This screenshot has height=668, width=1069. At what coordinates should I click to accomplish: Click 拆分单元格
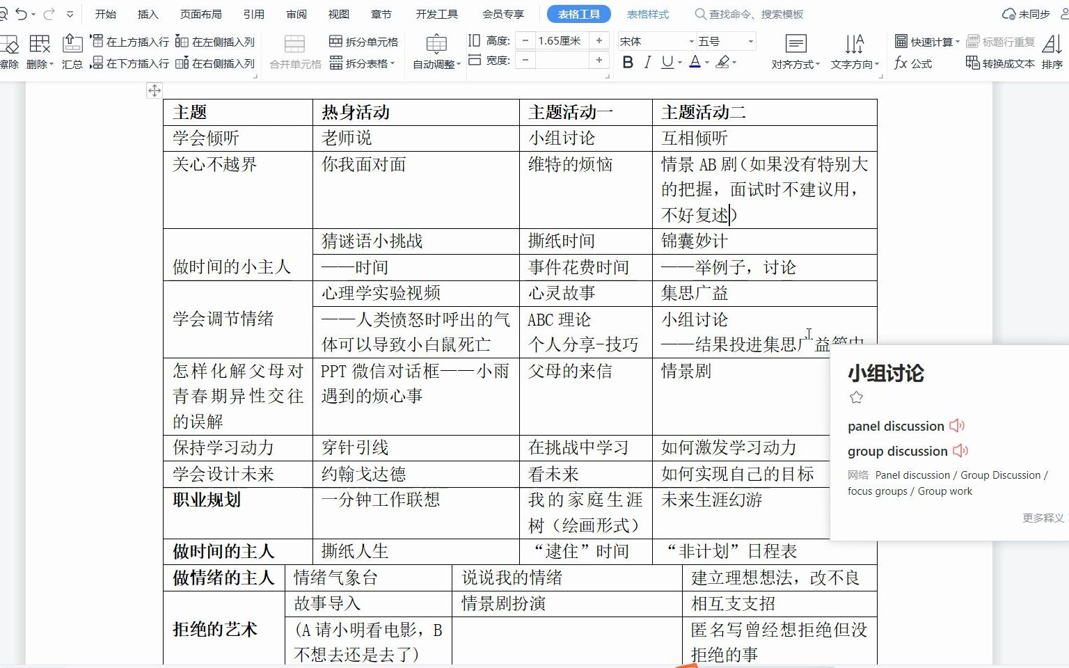click(x=363, y=42)
